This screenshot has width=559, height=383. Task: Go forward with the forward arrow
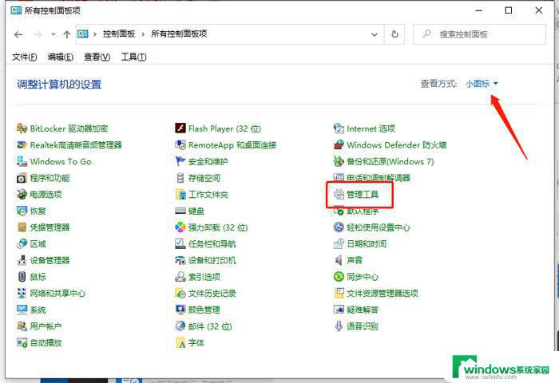click(38, 34)
